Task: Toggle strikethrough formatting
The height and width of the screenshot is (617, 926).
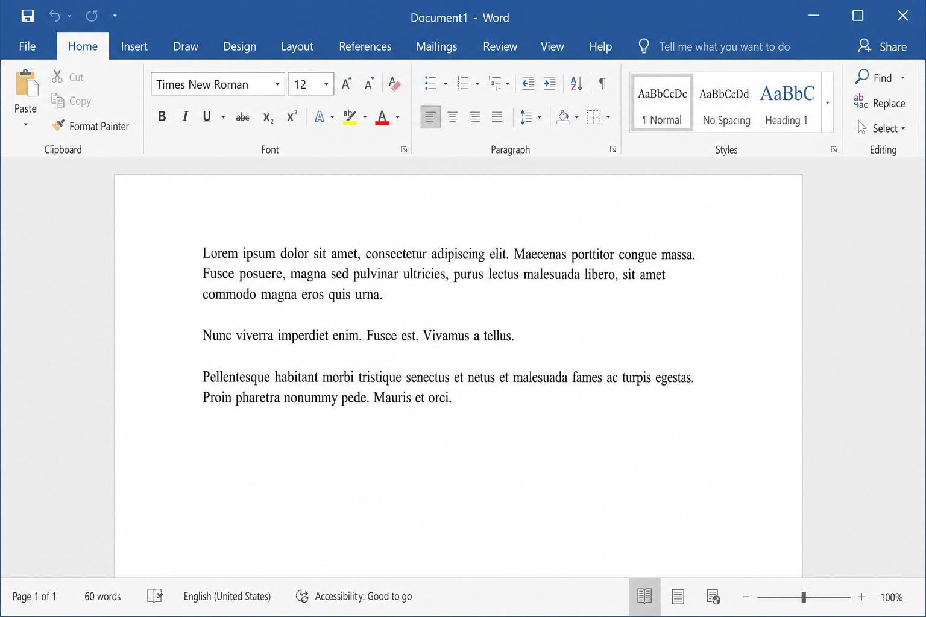Action: click(242, 117)
